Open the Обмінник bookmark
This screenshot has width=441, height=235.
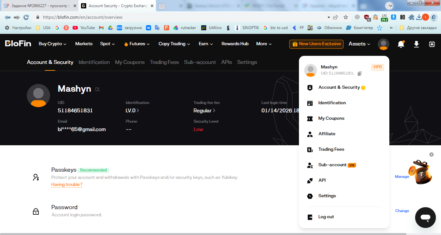(x=329, y=28)
